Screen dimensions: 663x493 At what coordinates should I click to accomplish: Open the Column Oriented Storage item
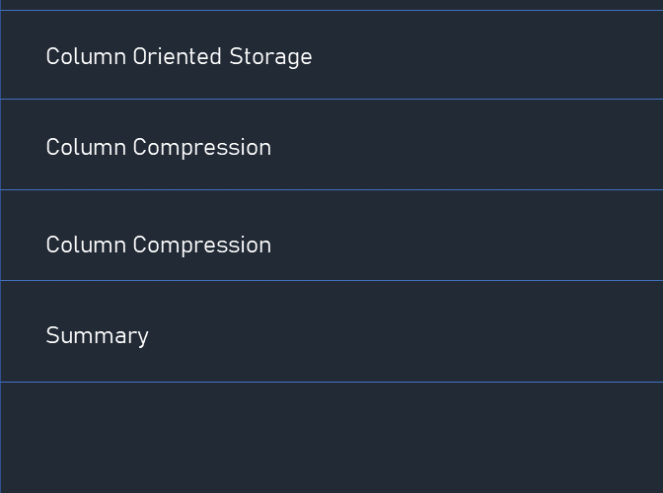[331, 55]
